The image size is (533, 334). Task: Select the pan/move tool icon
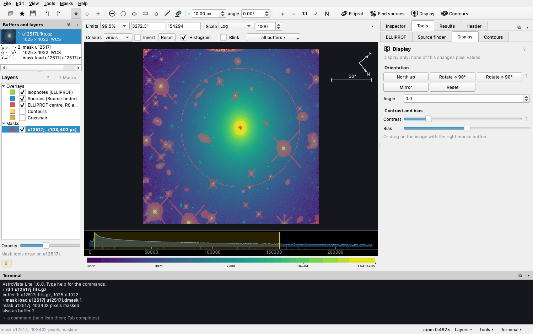click(76, 14)
